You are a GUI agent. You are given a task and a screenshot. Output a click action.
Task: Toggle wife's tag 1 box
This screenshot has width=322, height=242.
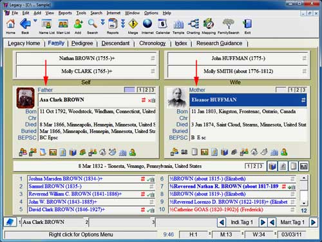tap(292, 90)
